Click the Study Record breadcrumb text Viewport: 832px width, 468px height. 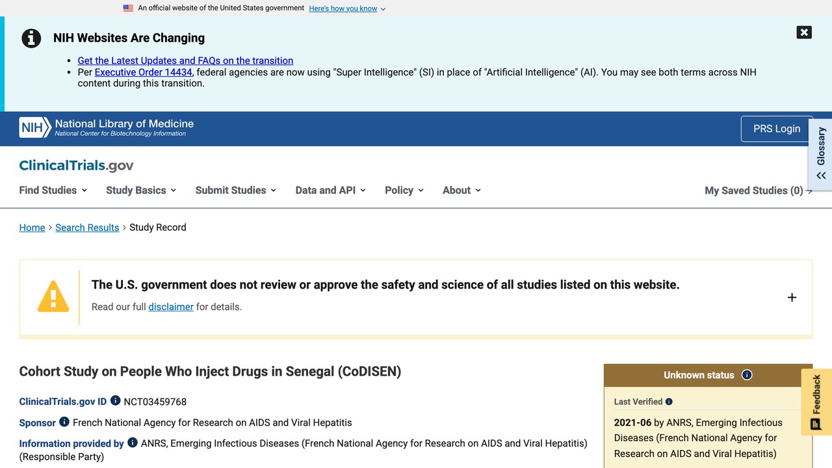(x=158, y=227)
